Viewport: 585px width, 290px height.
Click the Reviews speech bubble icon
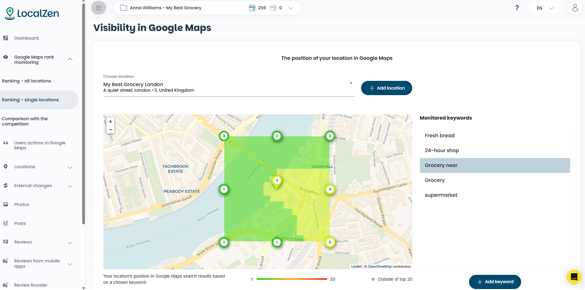(6, 242)
